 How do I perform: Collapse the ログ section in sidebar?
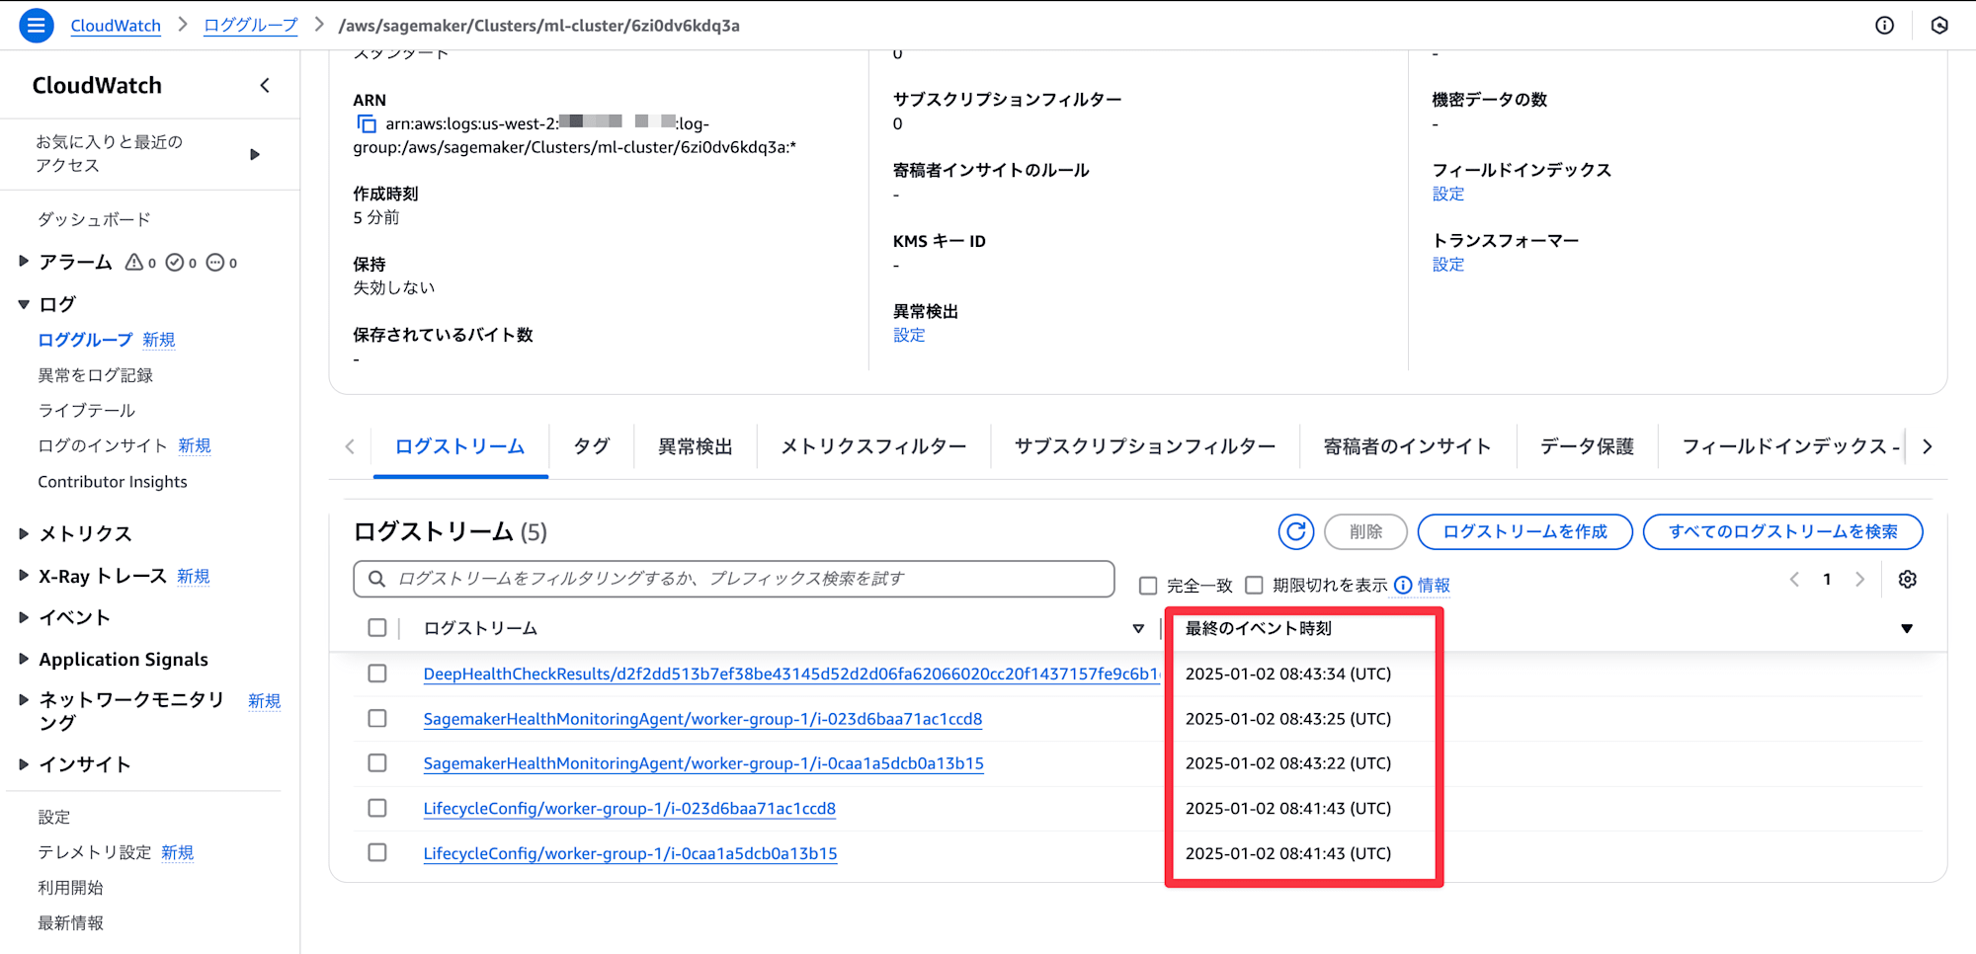(x=24, y=304)
